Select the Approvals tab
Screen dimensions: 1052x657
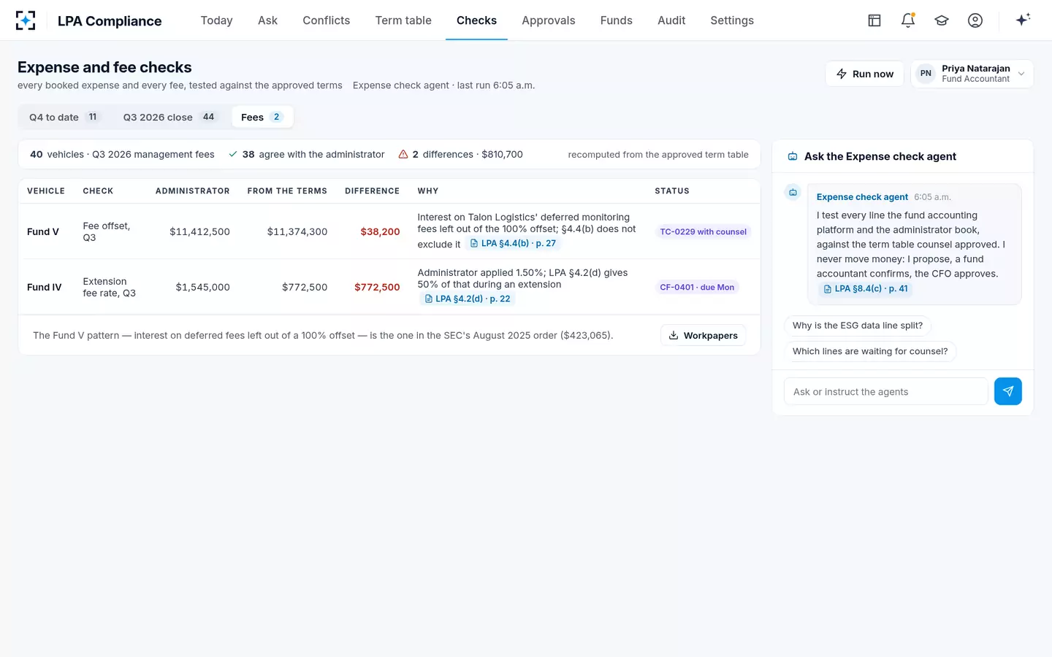click(x=549, y=20)
